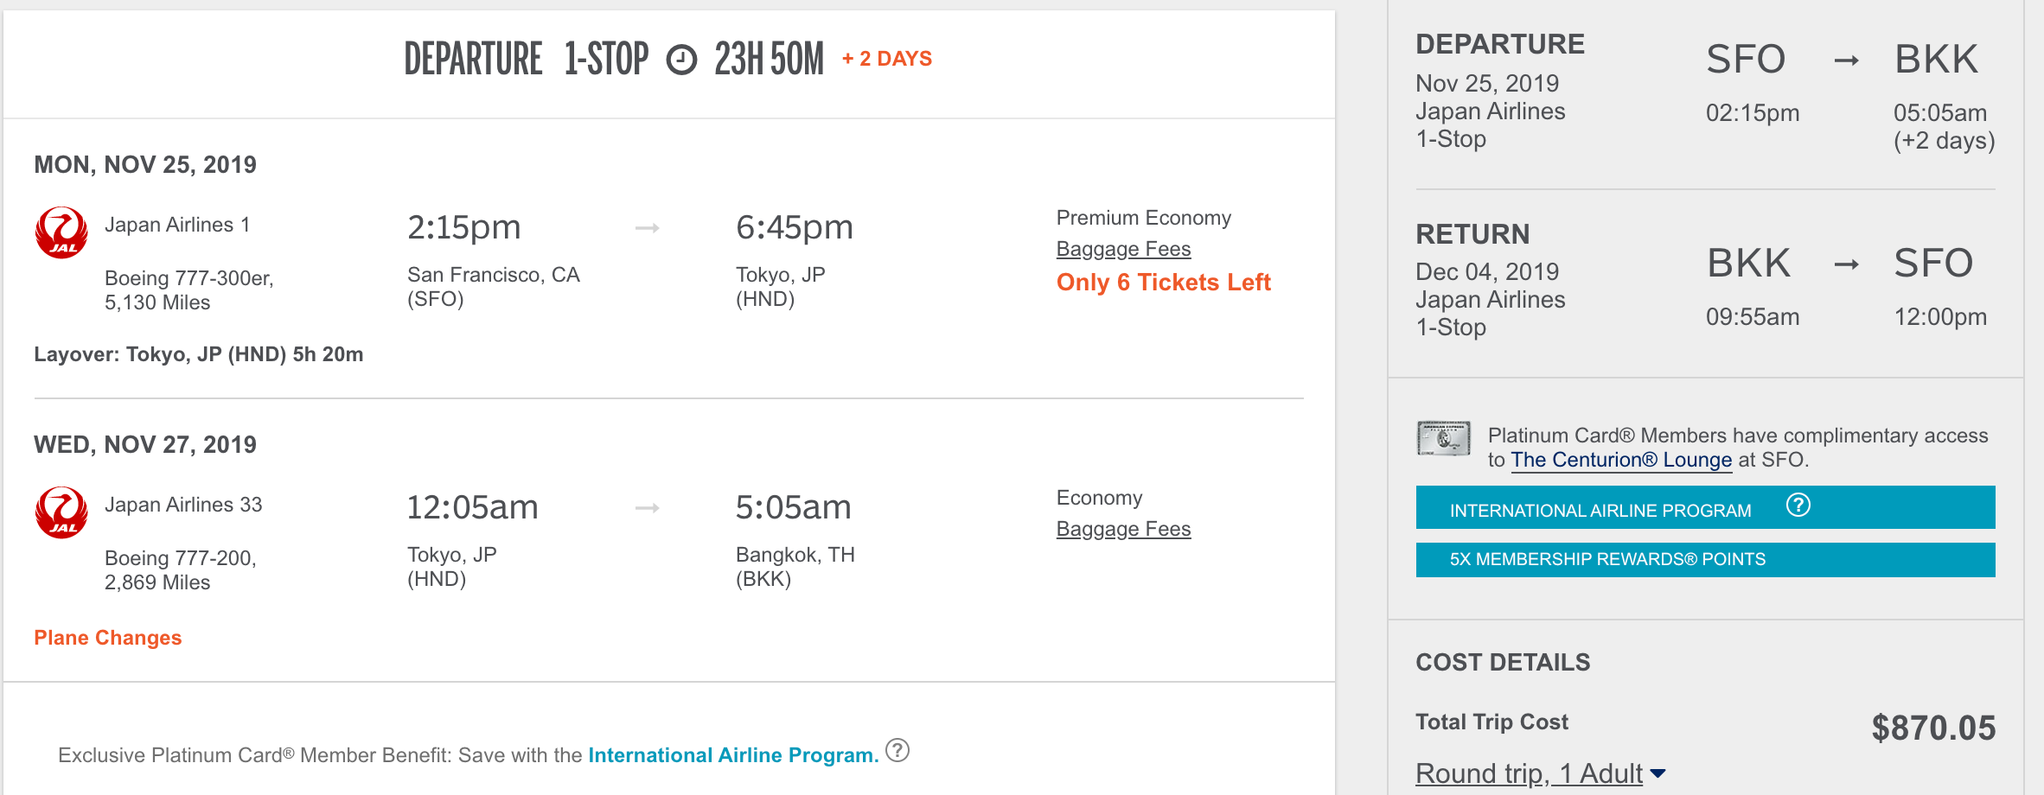This screenshot has width=2044, height=795.
Task: Click the clock icon beside 23H 50M
Action: pos(681,60)
